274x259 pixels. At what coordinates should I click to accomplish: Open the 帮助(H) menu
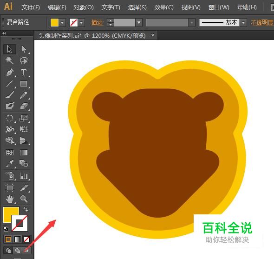pos(247,7)
